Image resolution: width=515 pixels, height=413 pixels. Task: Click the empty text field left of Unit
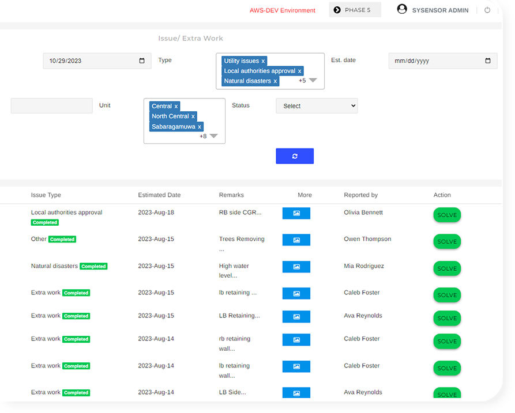coord(51,106)
